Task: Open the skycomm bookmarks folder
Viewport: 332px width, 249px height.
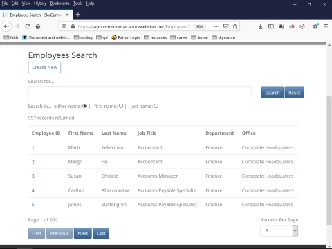Action: [x=223, y=37]
